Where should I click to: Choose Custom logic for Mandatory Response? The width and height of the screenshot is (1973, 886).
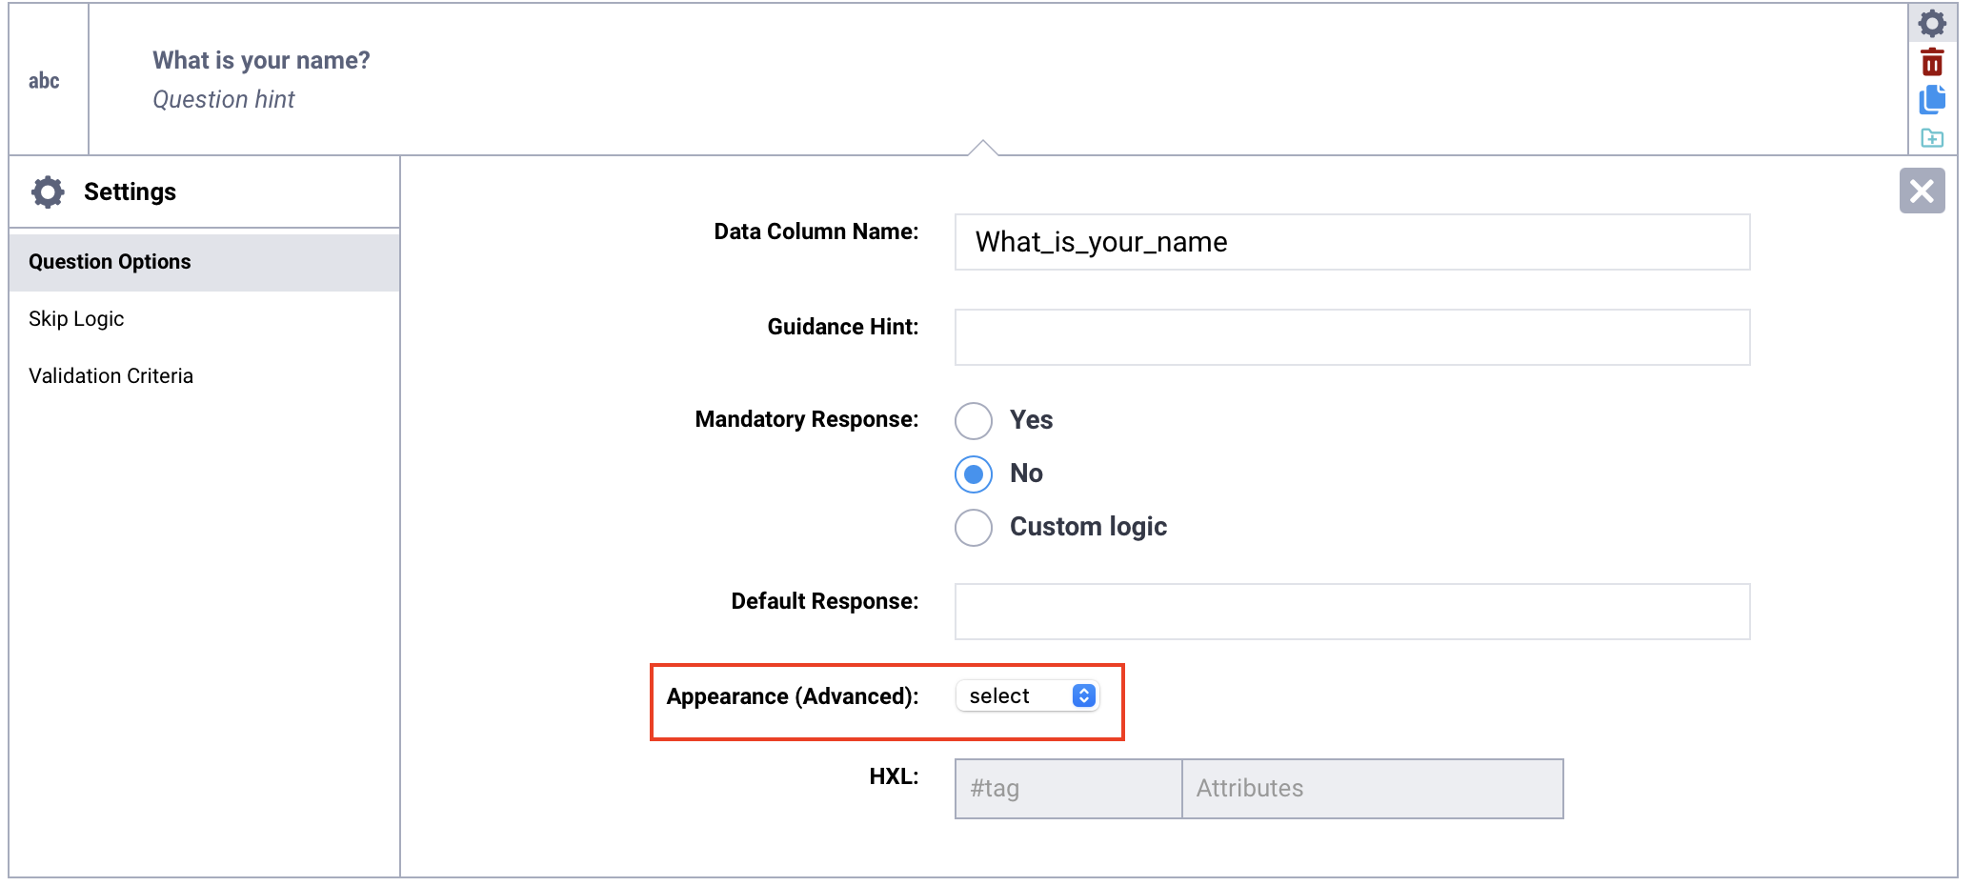point(974,527)
